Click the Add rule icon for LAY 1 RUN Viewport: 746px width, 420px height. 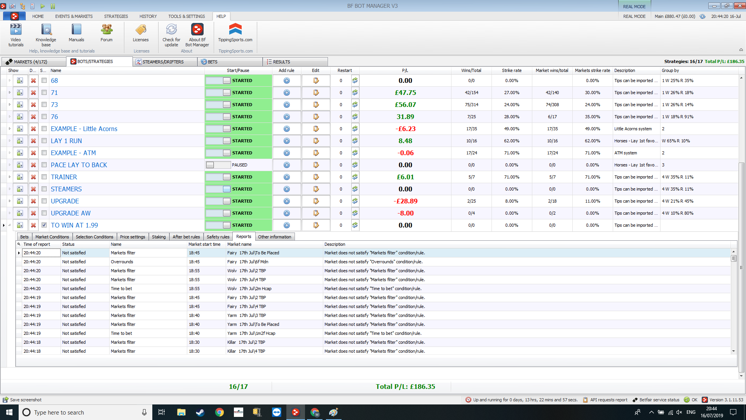tap(287, 141)
